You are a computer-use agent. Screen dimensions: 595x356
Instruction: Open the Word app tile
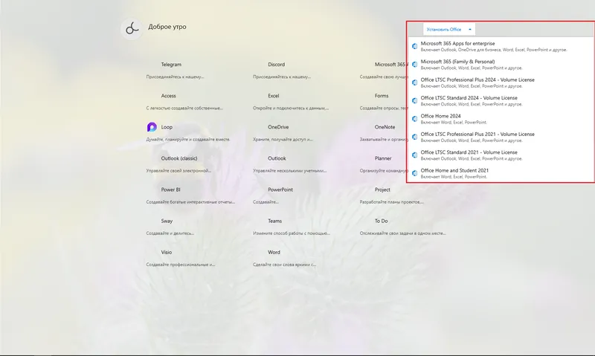[x=285, y=258]
